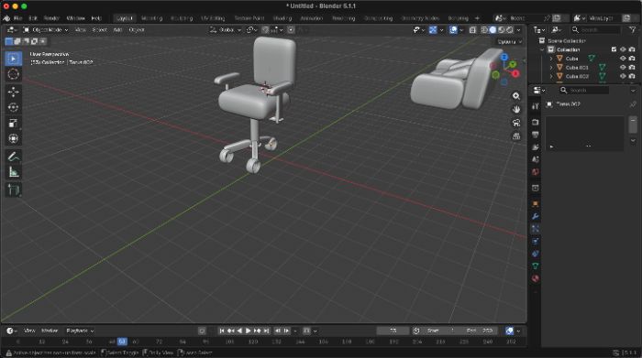642x358 pixels.
Task: Disable Collection render camera icon
Action: [x=632, y=49]
